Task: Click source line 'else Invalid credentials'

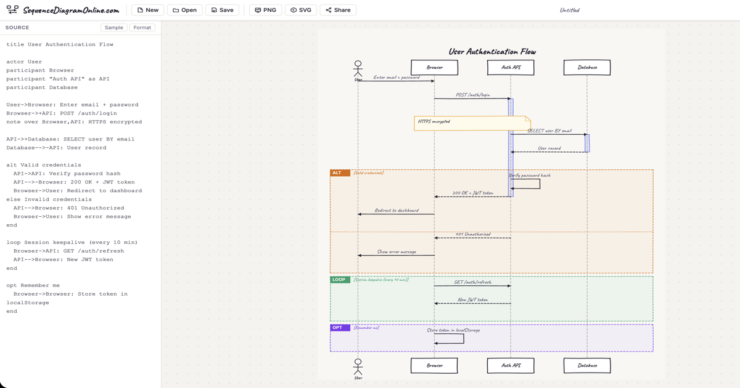Action: pyautogui.click(x=49, y=200)
